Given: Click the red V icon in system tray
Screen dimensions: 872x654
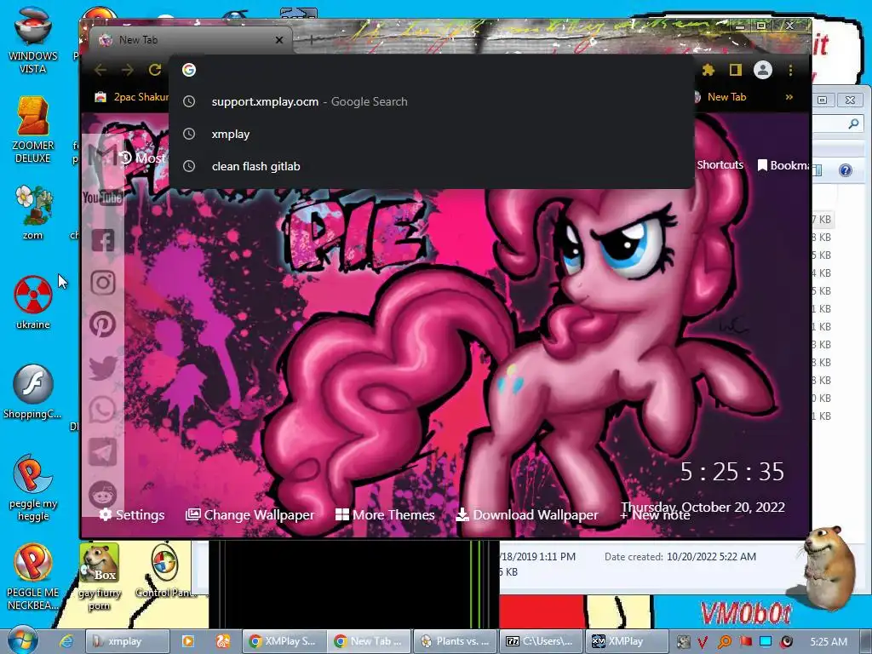Looking at the screenshot, I should coord(703,642).
